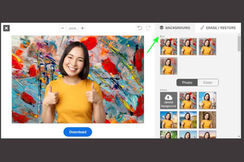Image resolution: width=244 pixels, height=162 pixels.
Task: Redo the last edit
Action: coord(148,28)
